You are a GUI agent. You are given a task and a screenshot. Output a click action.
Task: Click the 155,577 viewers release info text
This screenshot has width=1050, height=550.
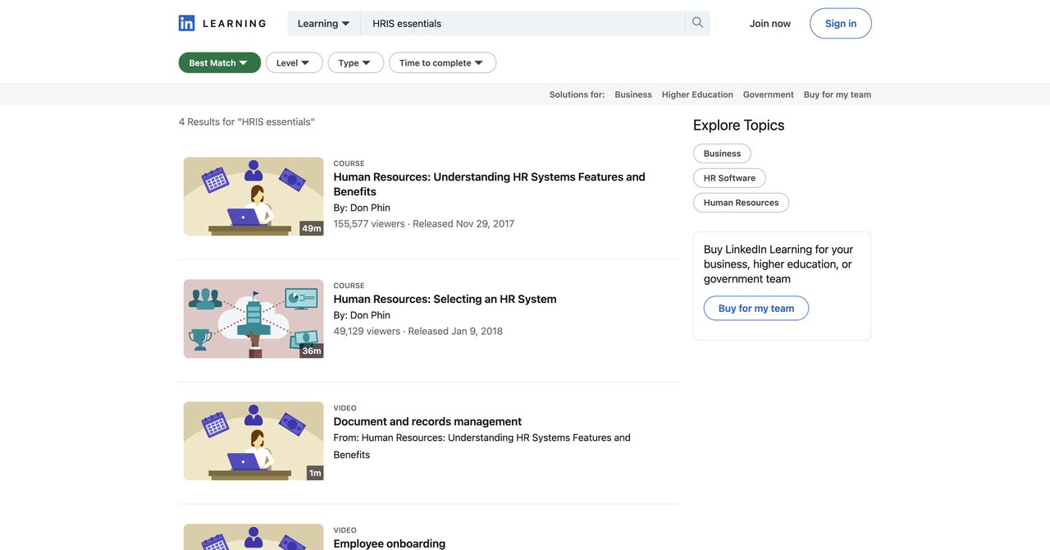(x=423, y=223)
